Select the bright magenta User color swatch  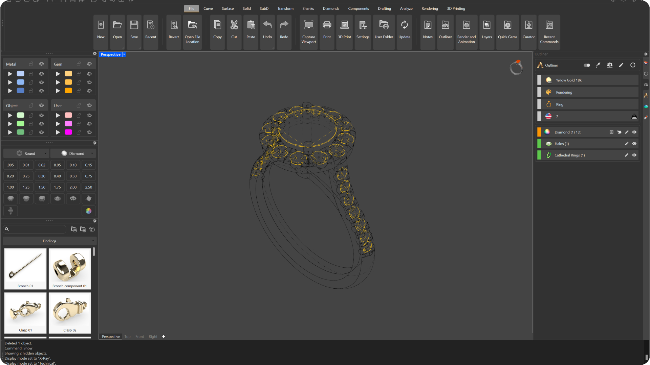[x=68, y=132]
